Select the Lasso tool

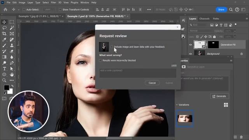coord(4,28)
